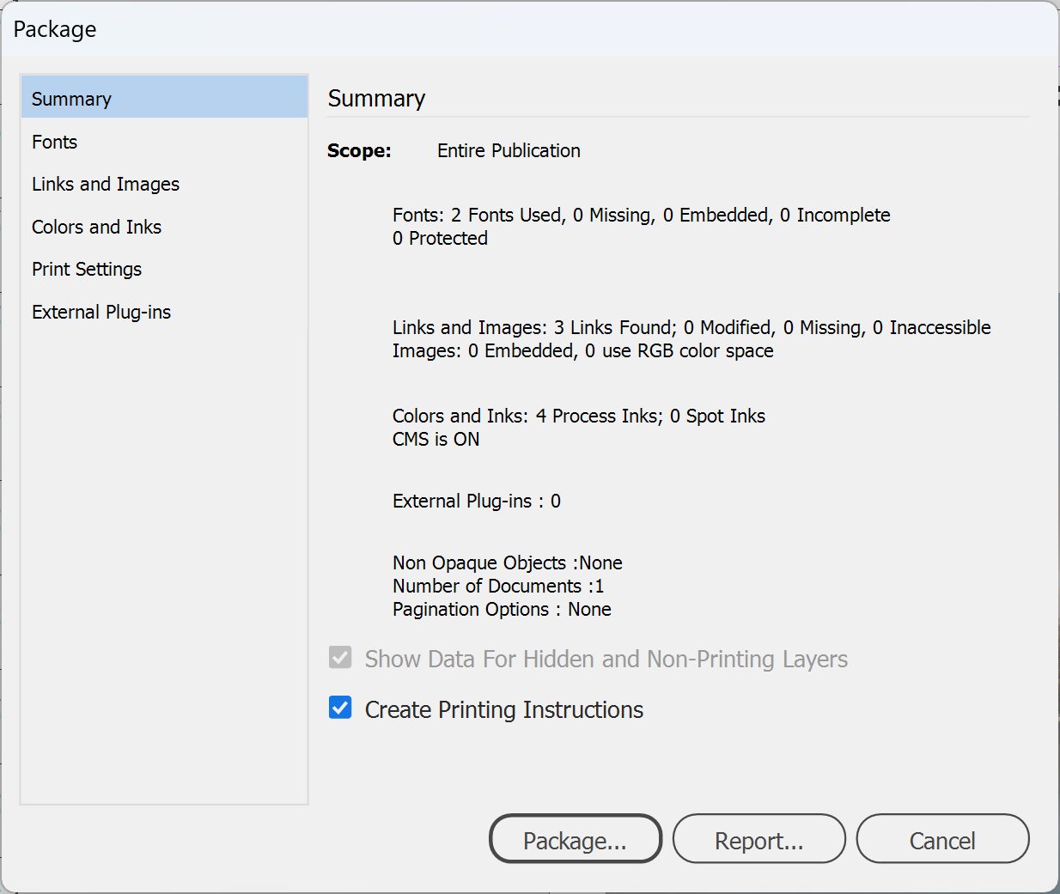The image size is (1060, 894).
Task: Click the Summary heading text
Action: click(x=376, y=99)
